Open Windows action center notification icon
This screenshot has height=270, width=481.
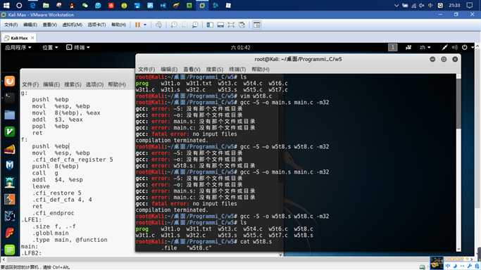[x=469, y=5]
